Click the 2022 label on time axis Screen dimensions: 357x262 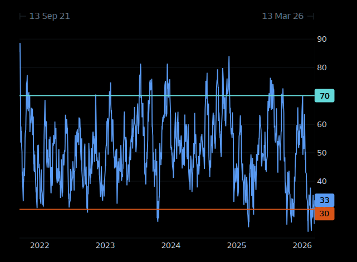40,245
